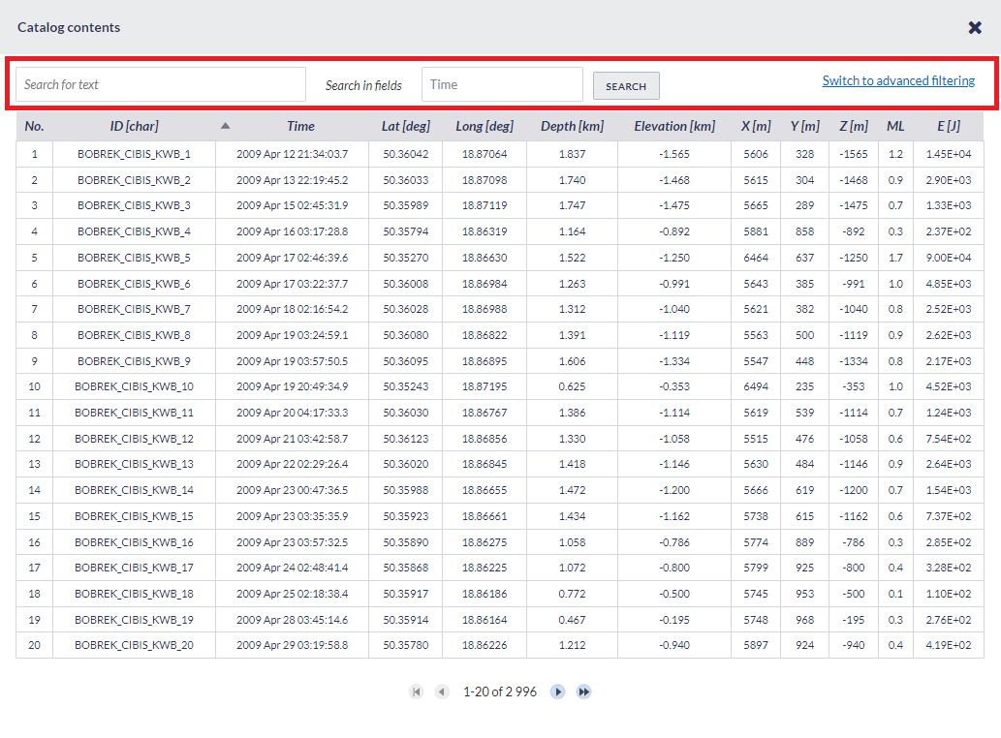Focus the 'Search for text' input

pyautogui.click(x=161, y=84)
